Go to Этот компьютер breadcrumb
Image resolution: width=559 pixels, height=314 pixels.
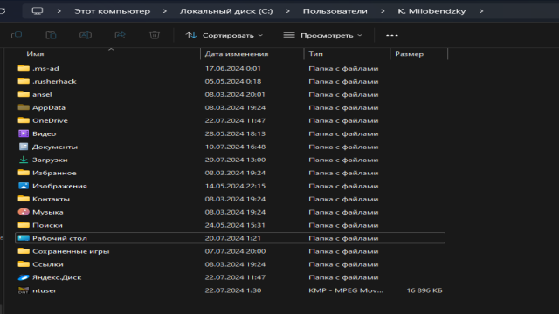(x=113, y=11)
